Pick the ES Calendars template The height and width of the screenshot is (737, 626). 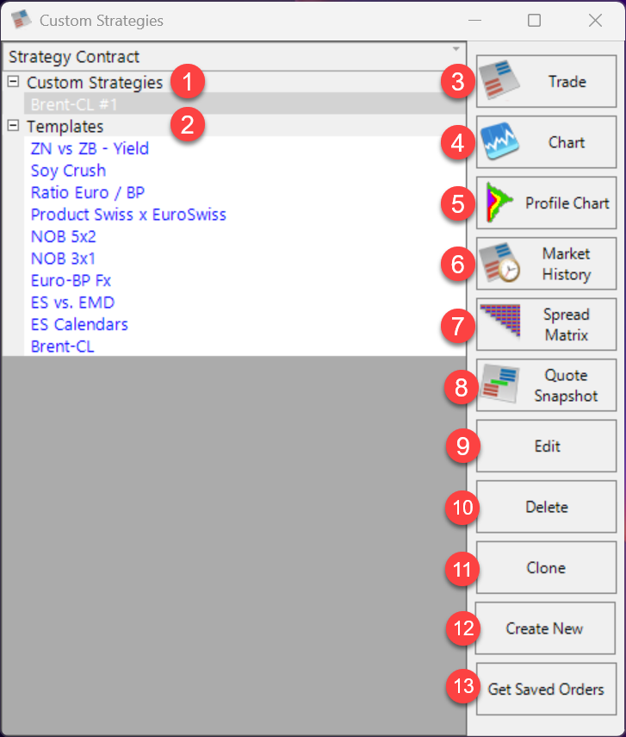pos(79,325)
